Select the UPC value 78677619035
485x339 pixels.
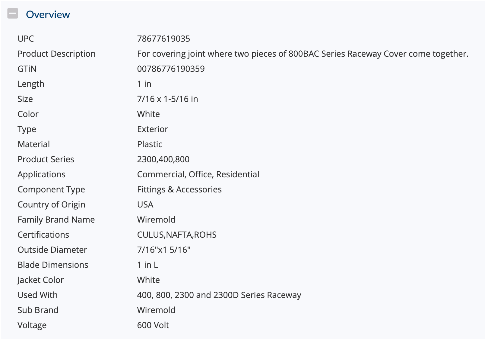163,39
